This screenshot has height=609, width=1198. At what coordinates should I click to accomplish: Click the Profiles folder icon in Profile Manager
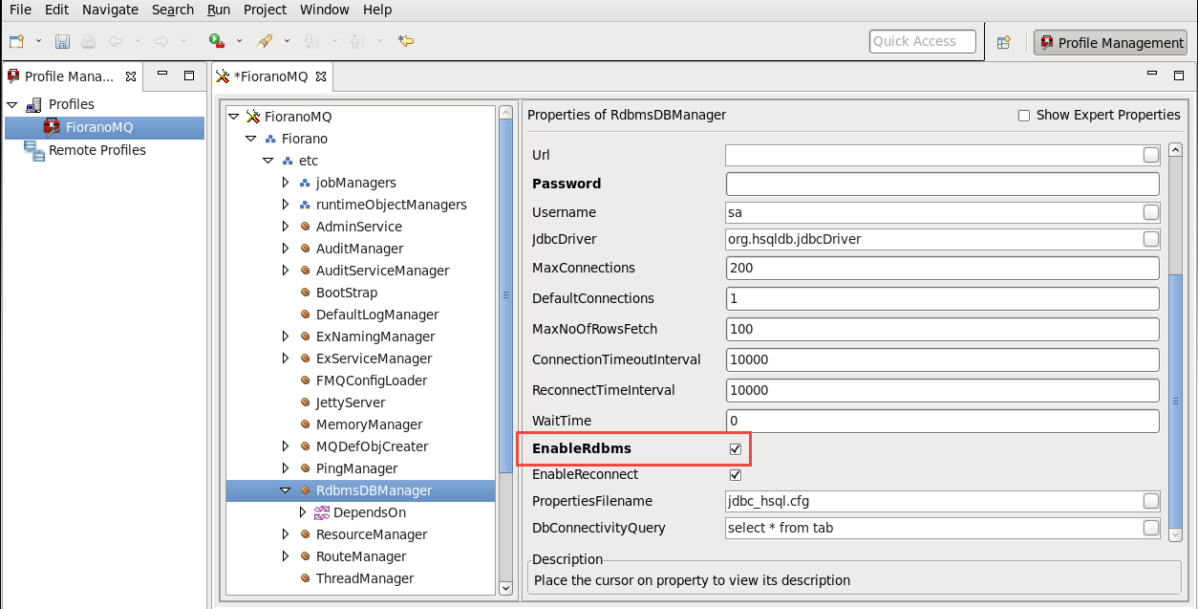click(34, 104)
